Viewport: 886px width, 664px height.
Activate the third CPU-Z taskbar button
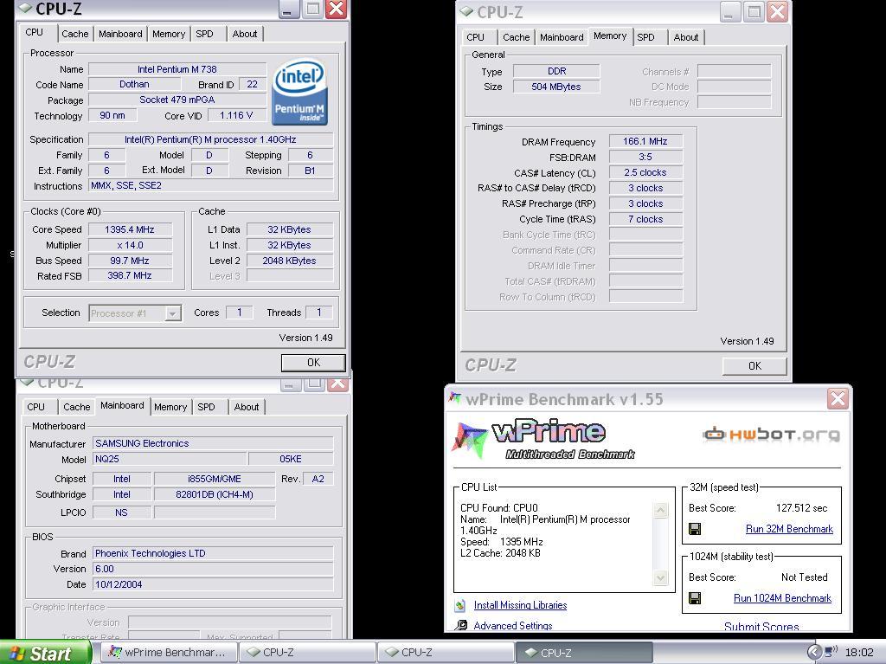[584, 653]
